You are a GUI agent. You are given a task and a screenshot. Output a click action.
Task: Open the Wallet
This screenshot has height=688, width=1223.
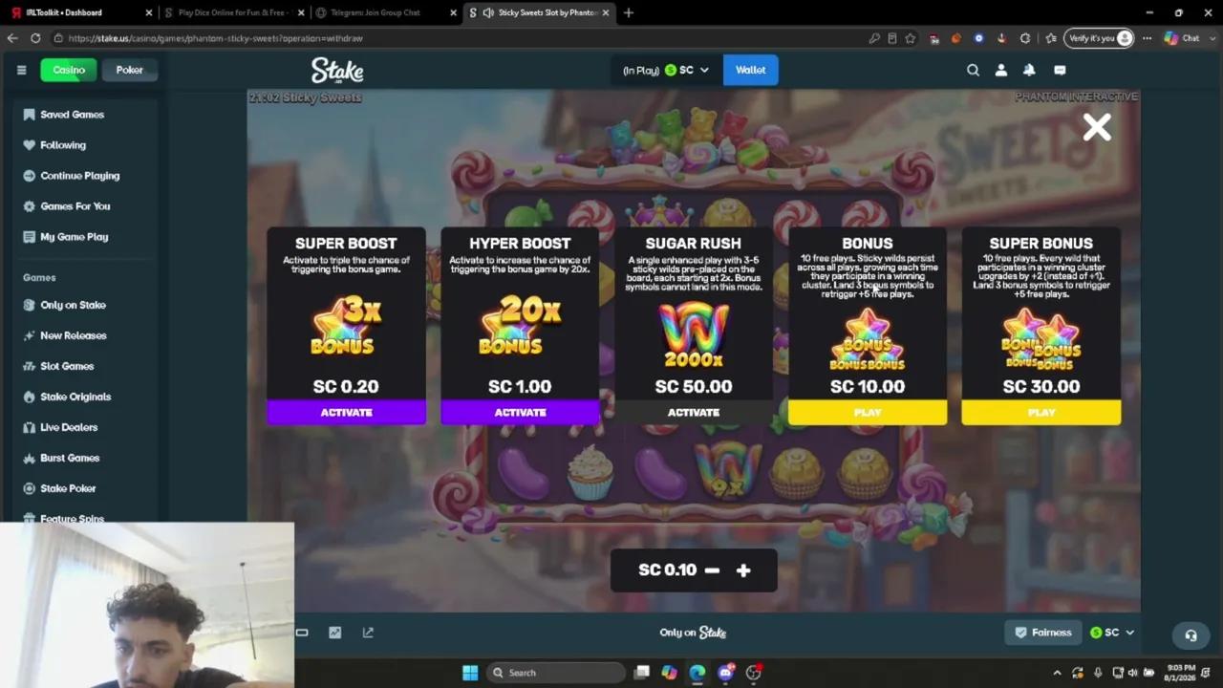(x=750, y=70)
